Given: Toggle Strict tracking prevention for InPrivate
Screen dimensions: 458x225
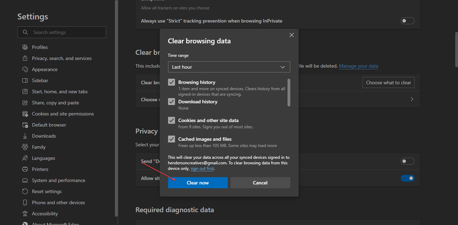Looking at the screenshot, I should [407, 21].
